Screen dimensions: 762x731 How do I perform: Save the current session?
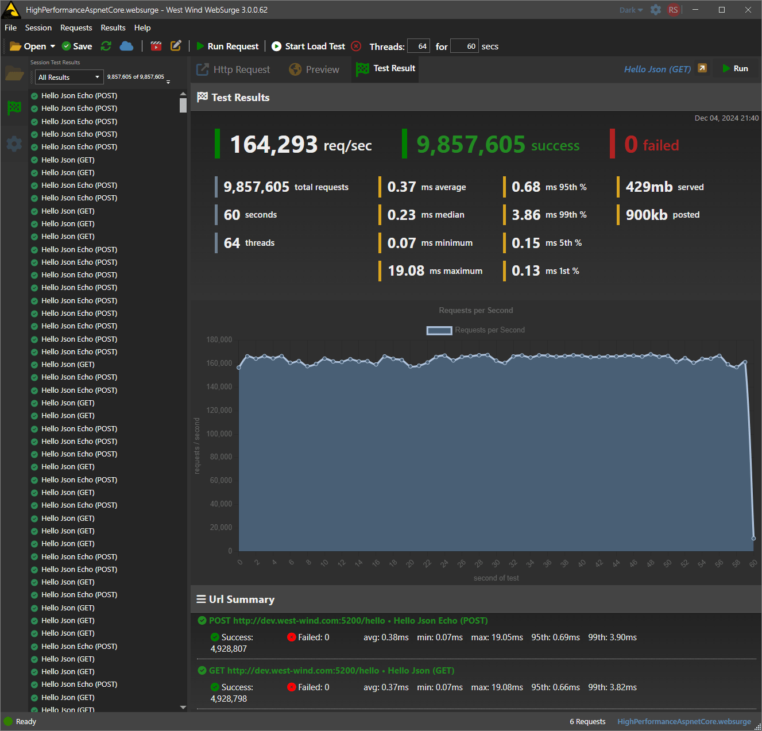tap(77, 47)
